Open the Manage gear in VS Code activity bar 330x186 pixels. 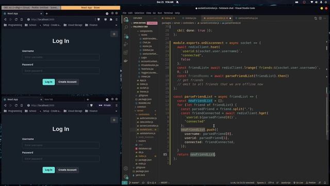[126, 177]
